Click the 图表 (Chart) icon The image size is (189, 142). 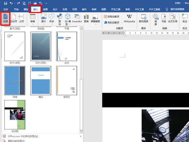pyautogui.click(x=86, y=18)
